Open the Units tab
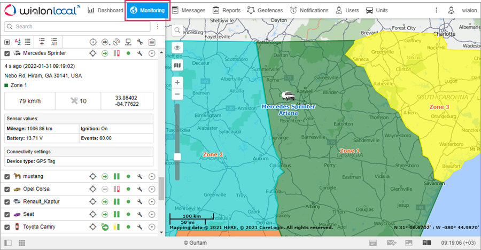 pos(377,11)
